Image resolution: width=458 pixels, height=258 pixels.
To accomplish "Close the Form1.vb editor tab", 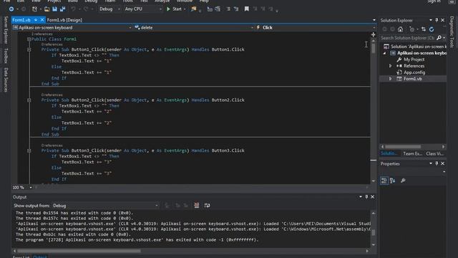I will coord(42,20).
